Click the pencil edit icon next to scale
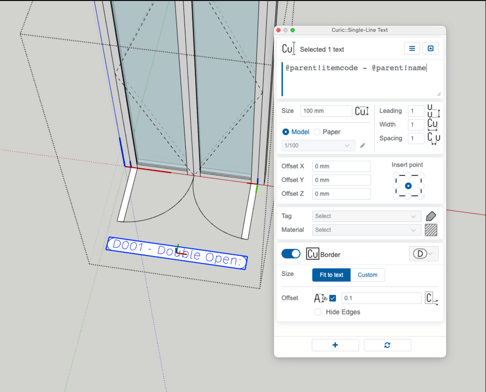Image resolution: width=486 pixels, height=392 pixels. 363,146
